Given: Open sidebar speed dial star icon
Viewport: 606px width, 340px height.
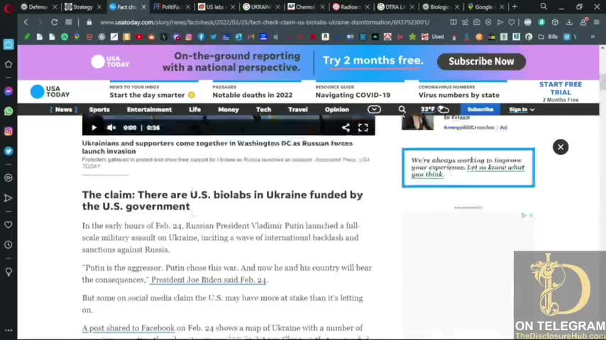Looking at the screenshot, I should 9,64.
